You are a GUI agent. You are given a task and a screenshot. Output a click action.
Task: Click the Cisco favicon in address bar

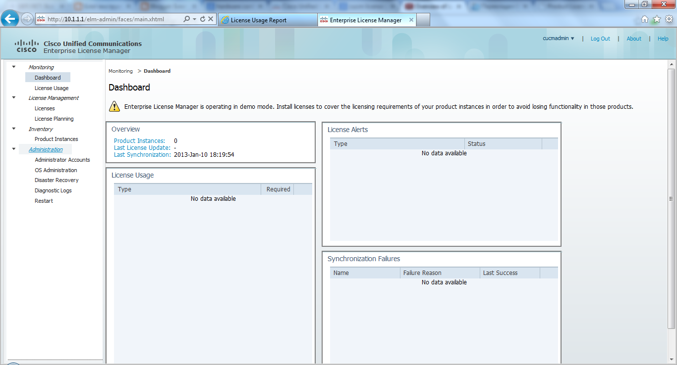[x=41, y=19]
